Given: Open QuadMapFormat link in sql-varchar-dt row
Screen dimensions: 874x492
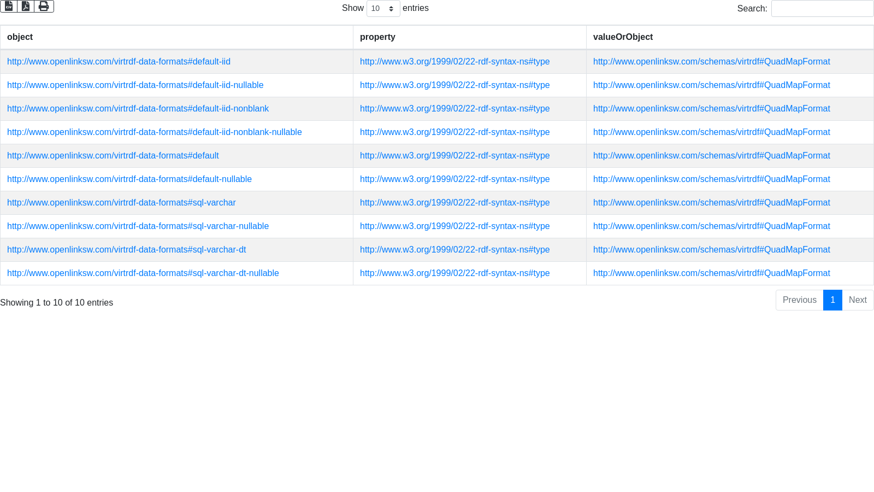Looking at the screenshot, I should [711, 250].
